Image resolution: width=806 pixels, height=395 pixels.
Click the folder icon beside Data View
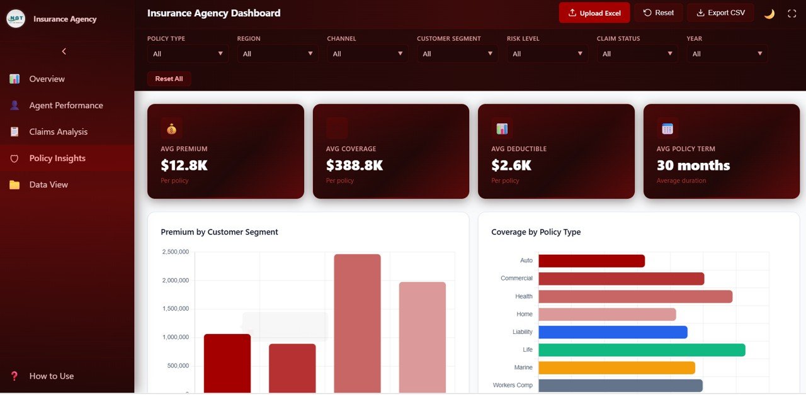click(x=14, y=185)
